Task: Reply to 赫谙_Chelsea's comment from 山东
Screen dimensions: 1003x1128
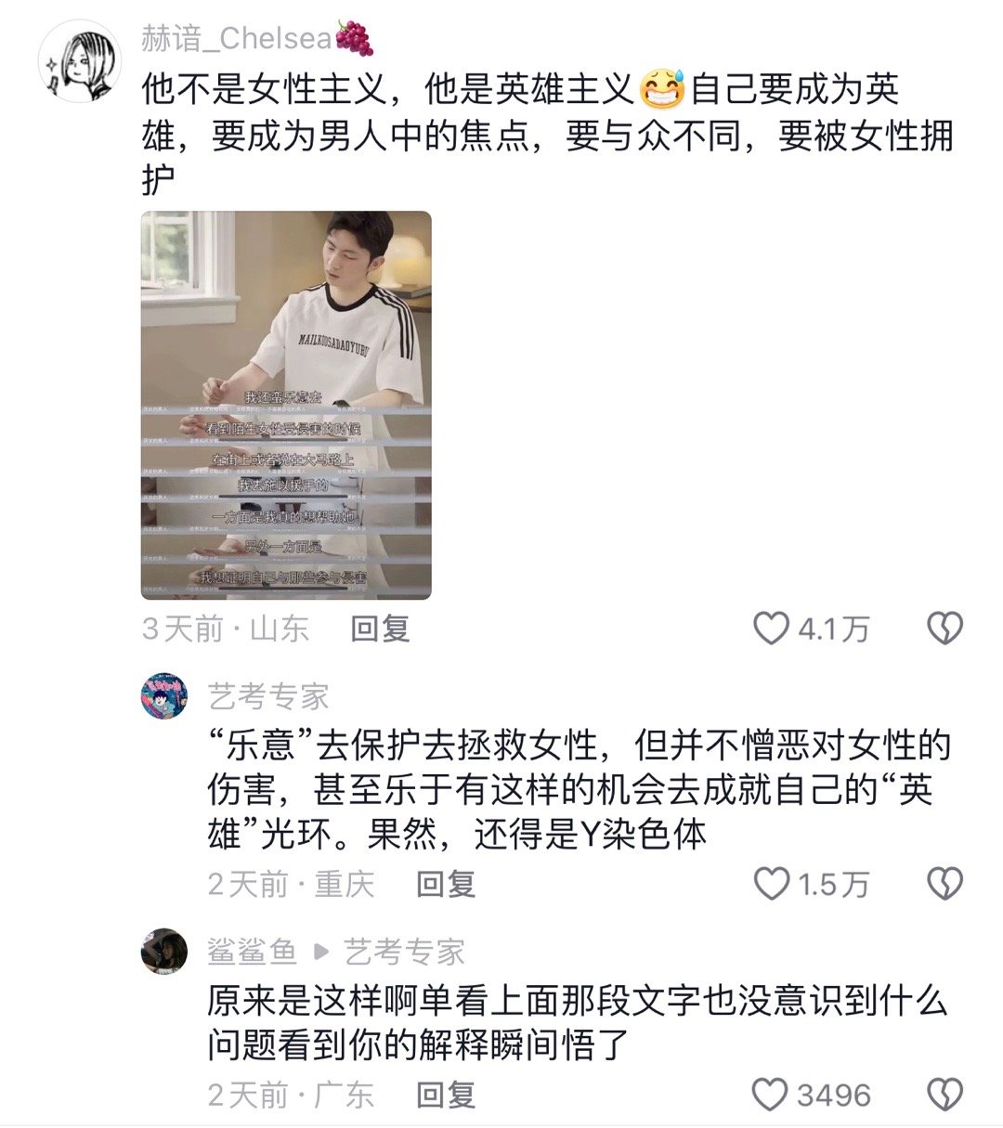Action: 380,629
